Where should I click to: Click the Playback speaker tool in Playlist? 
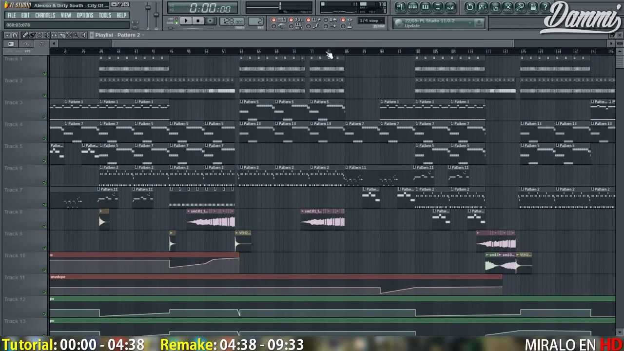pos(83,35)
